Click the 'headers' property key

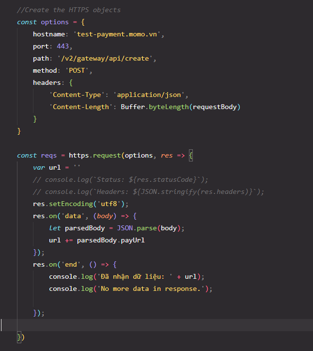pyautogui.click(x=47, y=82)
